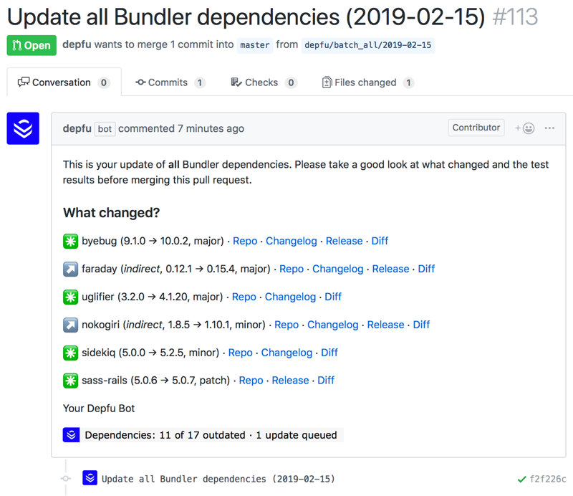Click the depfu/batch_all/2019-02-15 branch label
The width and height of the screenshot is (573, 496).
[368, 45]
